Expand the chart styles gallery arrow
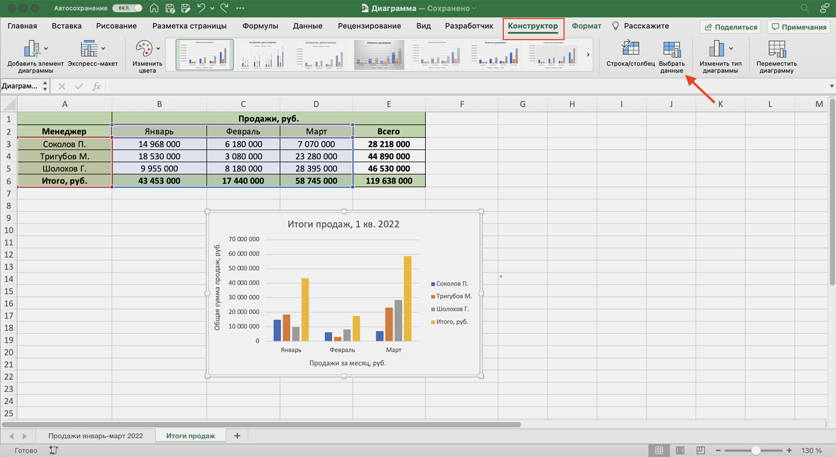 coord(588,55)
